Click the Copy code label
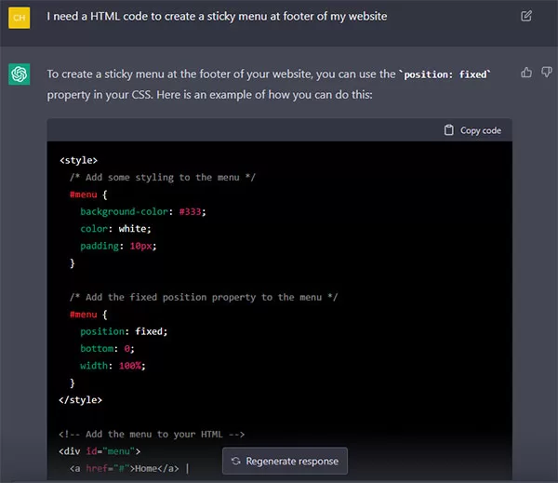Image resolution: width=558 pixels, height=483 pixels. point(481,130)
